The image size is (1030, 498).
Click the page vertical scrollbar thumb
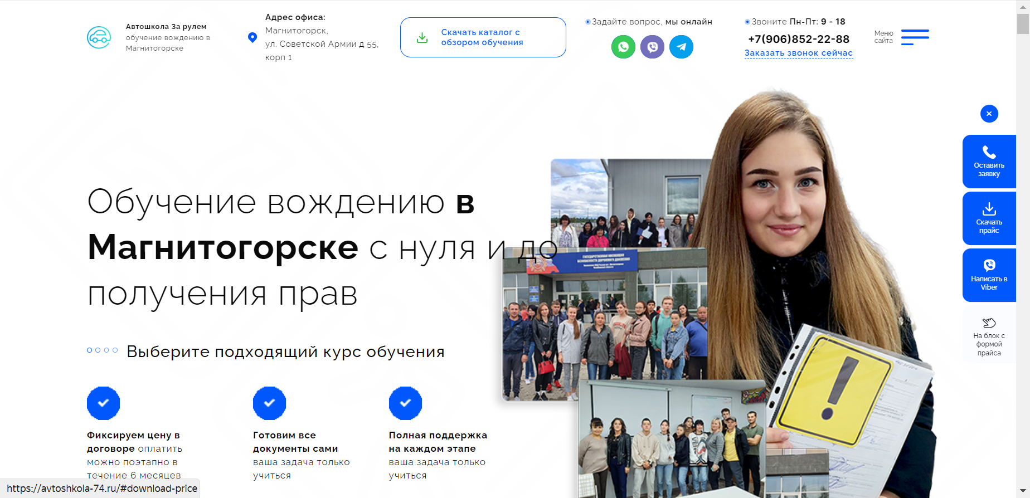1023,22
